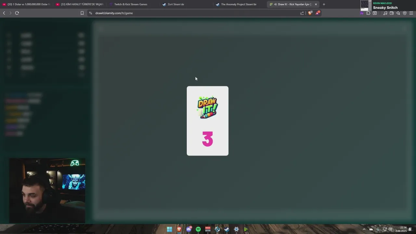Viewport: 416px width, 234px height.
Task: Switch to the '1 Dolar vs 1.000.000.000 Dolar' tab
Action: click(x=27, y=4)
